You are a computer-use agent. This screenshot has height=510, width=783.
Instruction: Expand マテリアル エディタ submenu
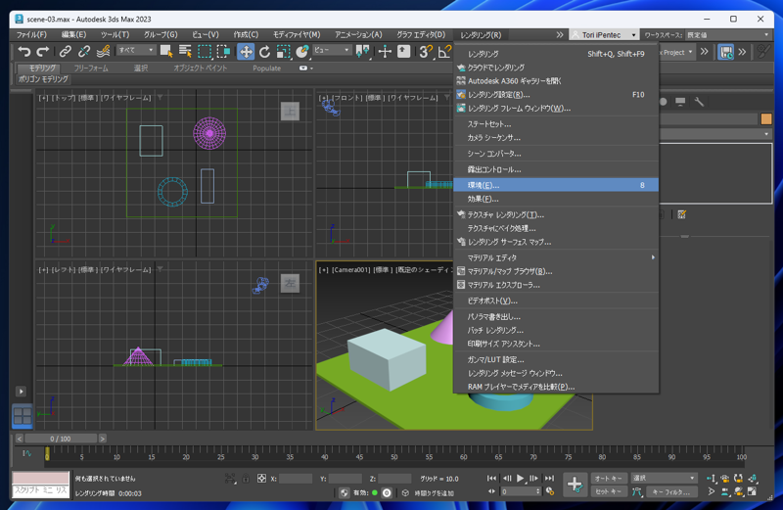[556, 257]
